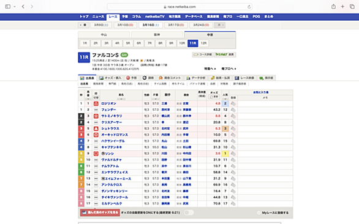
Task: Reload the page with the refresh icon
Action: 249,7
